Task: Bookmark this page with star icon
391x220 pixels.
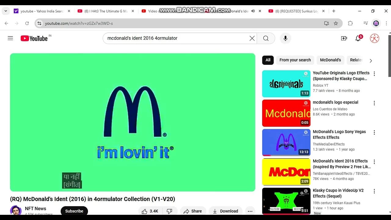Action: point(336,23)
